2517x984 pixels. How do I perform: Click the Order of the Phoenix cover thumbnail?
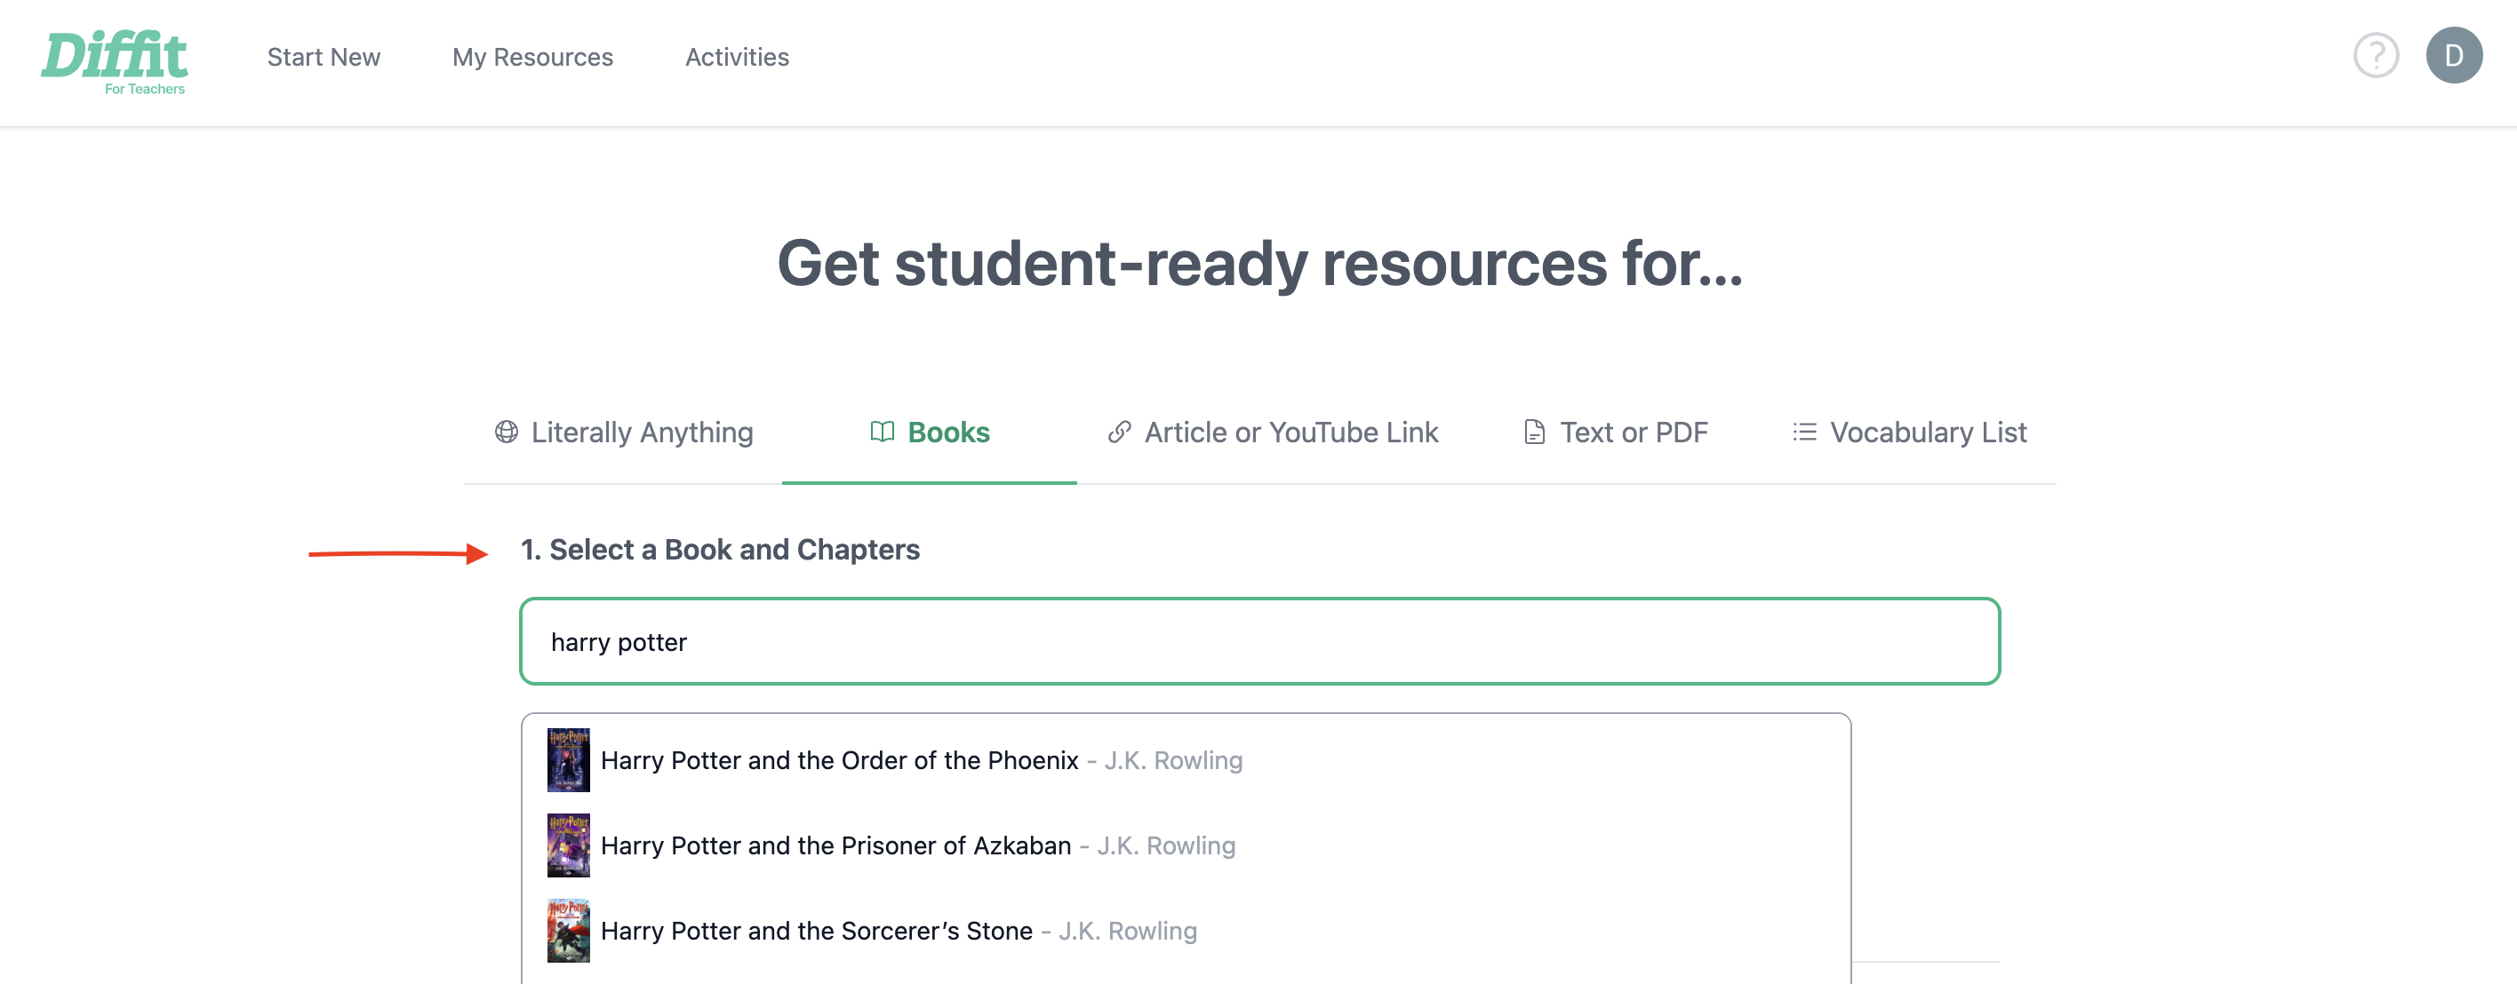point(568,759)
